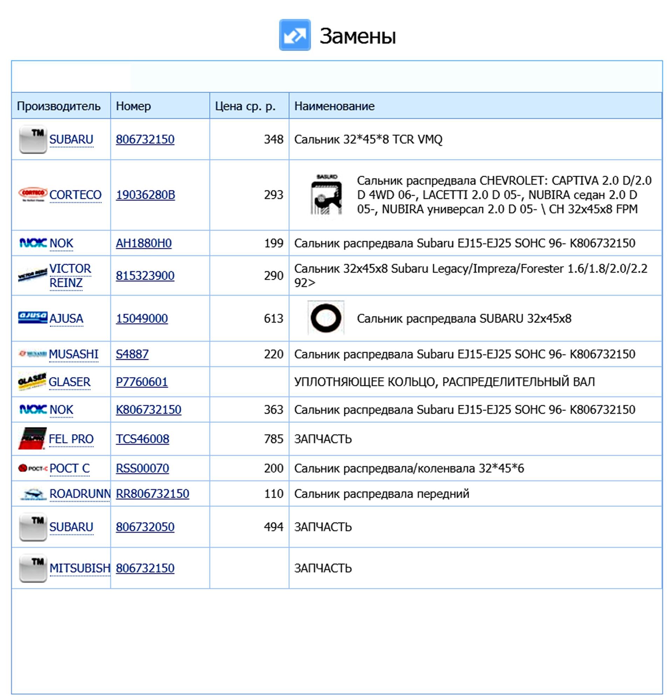Open part number K806732150

coord(148,410)
